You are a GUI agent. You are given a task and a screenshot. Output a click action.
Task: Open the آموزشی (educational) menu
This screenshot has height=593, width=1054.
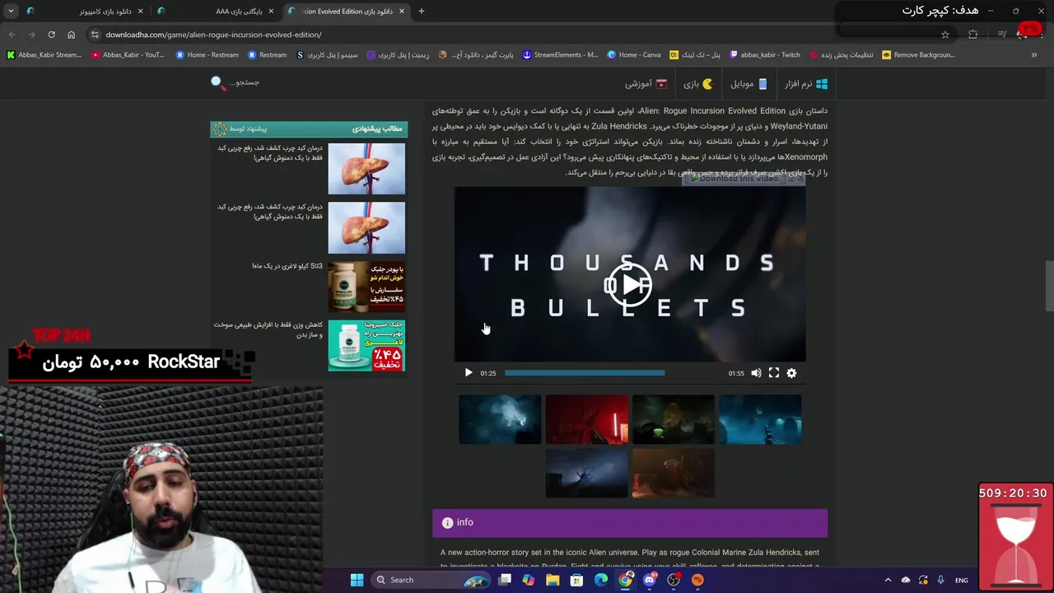646,84
